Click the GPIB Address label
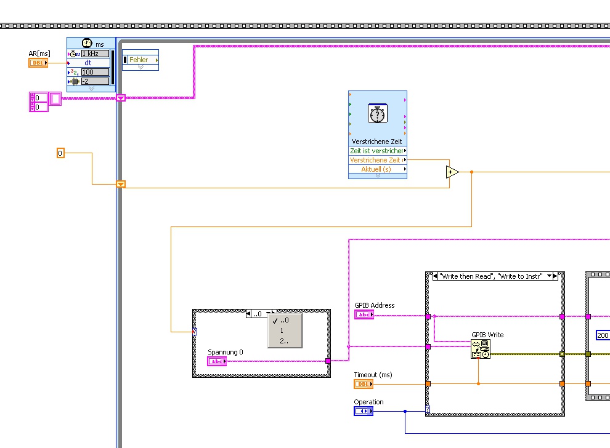The image size is (610, 448). 374,305
